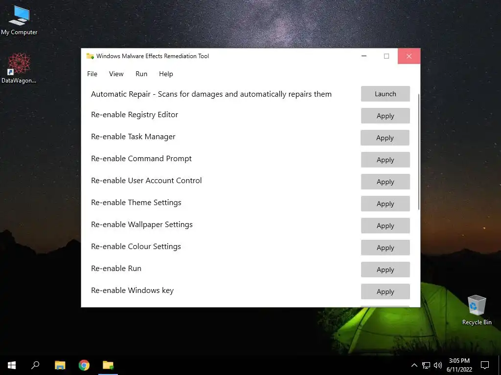The height and width of the screenshot is (375, 501).
Task: Open the network tray icon
Action: tap(426, 365)
